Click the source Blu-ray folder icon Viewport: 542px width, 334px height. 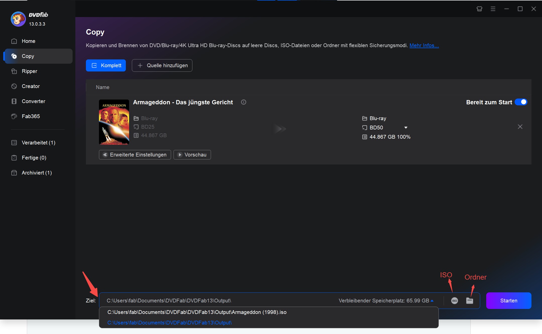pos(136,118)
